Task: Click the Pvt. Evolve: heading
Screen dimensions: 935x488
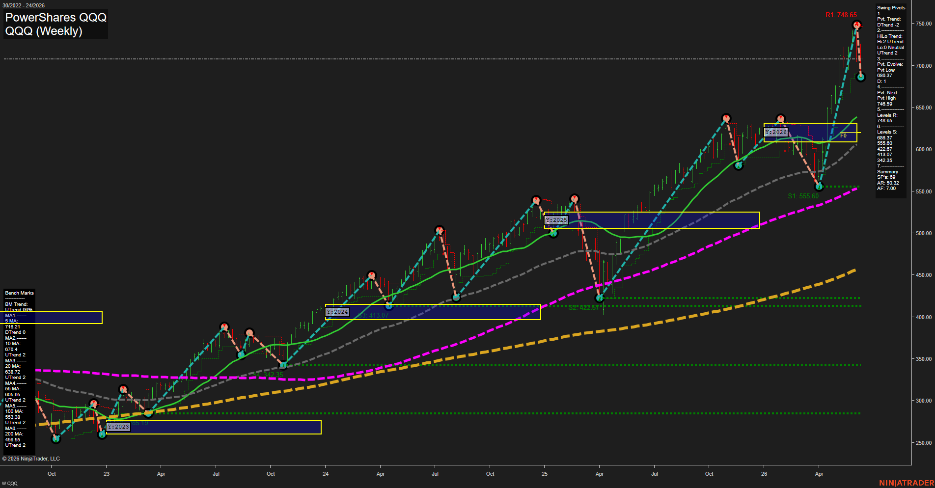Action: pyautogui.click(x=890, y=64)
